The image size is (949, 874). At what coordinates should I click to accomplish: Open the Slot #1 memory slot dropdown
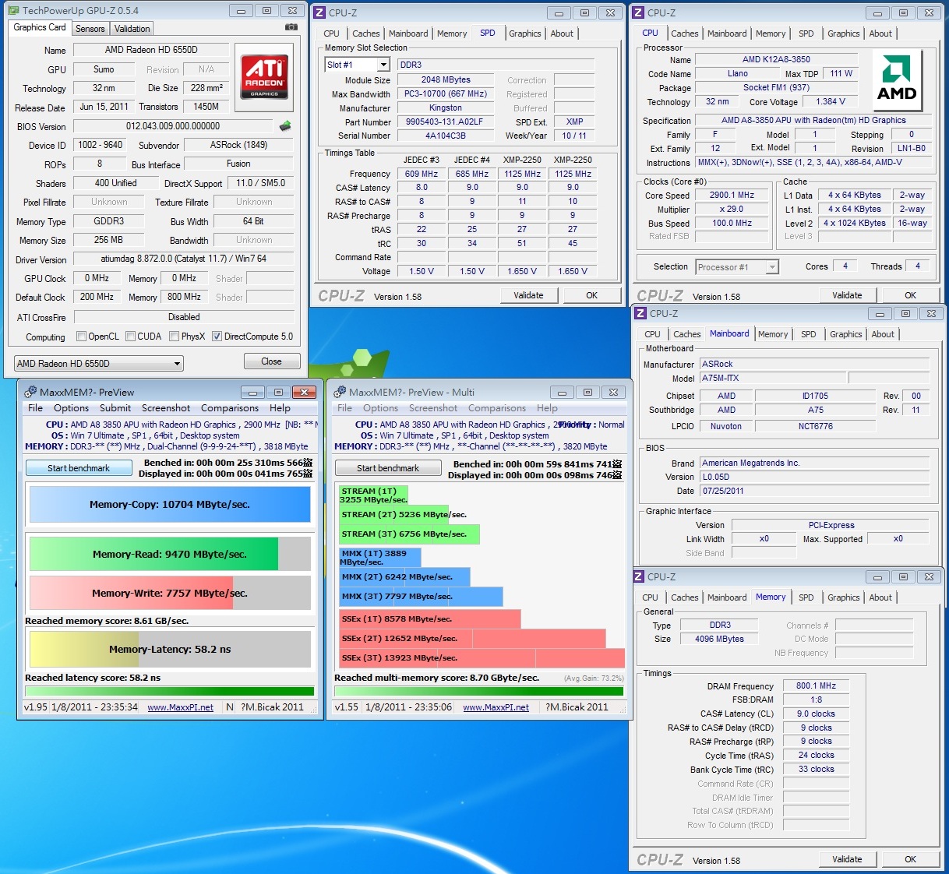(x=383, y=65)
